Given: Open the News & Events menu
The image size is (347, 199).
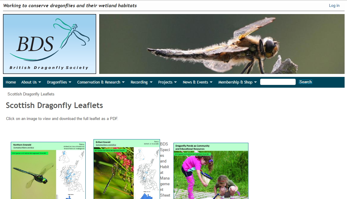Looking at the screenshot, I should pos(195,82).
